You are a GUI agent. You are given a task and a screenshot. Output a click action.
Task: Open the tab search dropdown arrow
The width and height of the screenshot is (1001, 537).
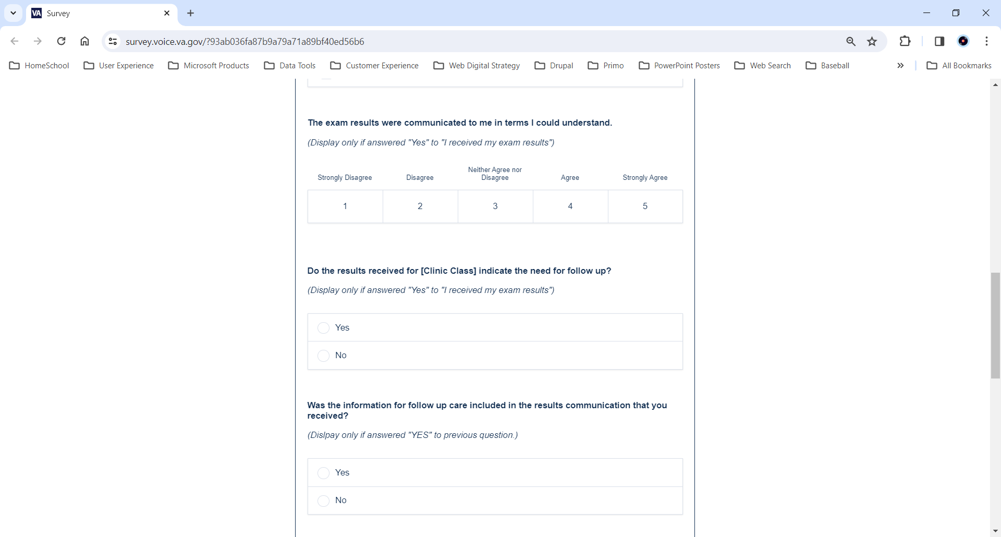14,13
